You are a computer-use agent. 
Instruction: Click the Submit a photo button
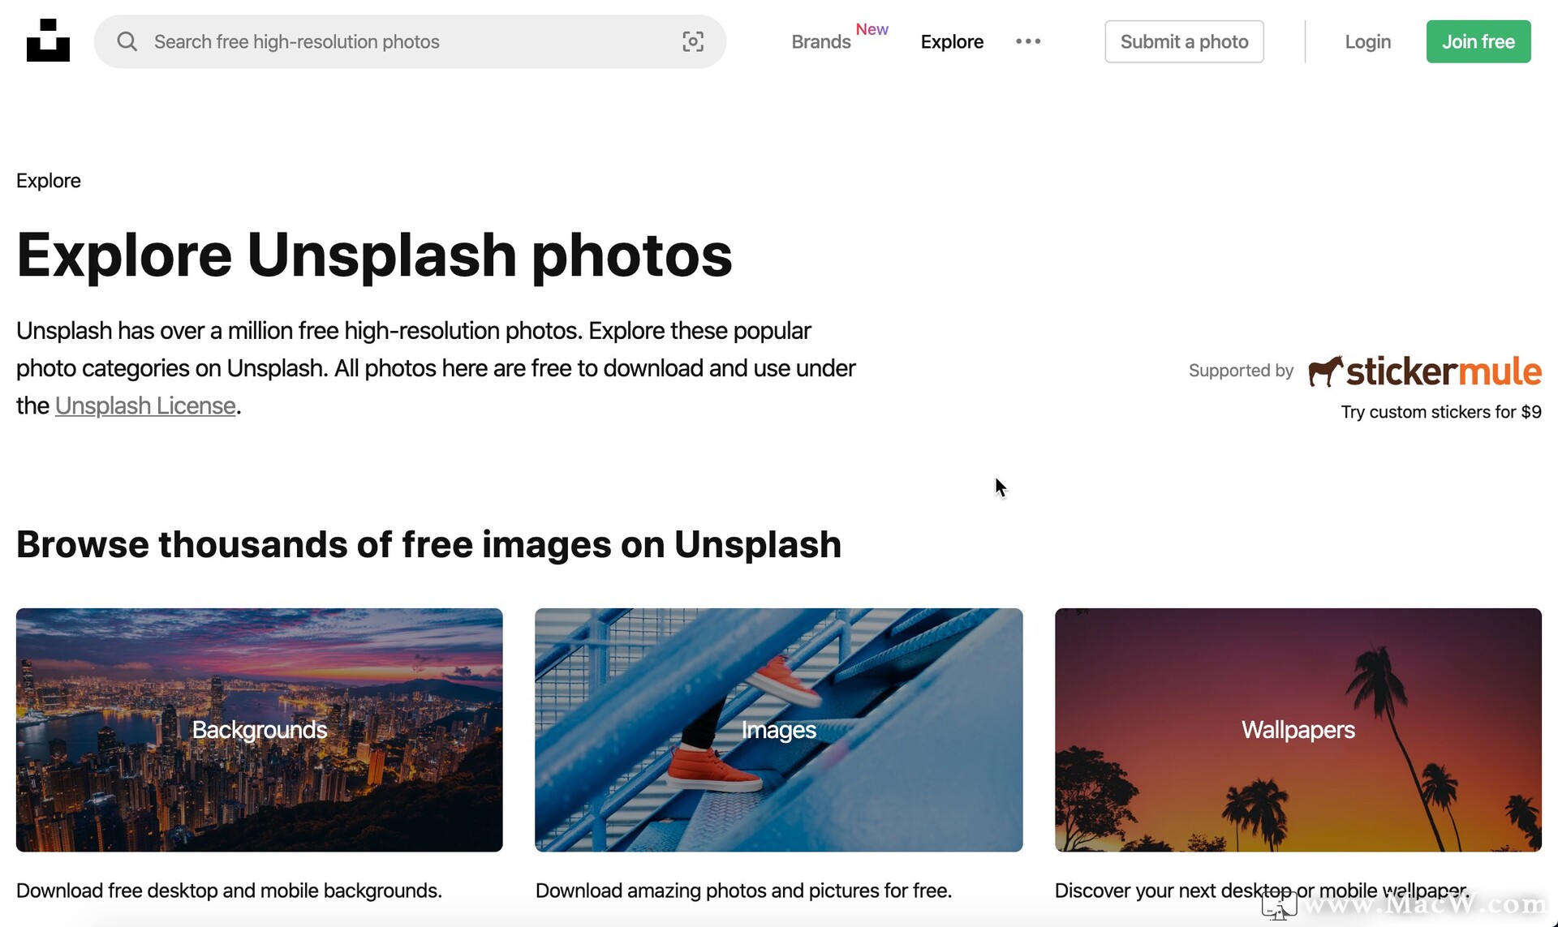[1184, 41]
